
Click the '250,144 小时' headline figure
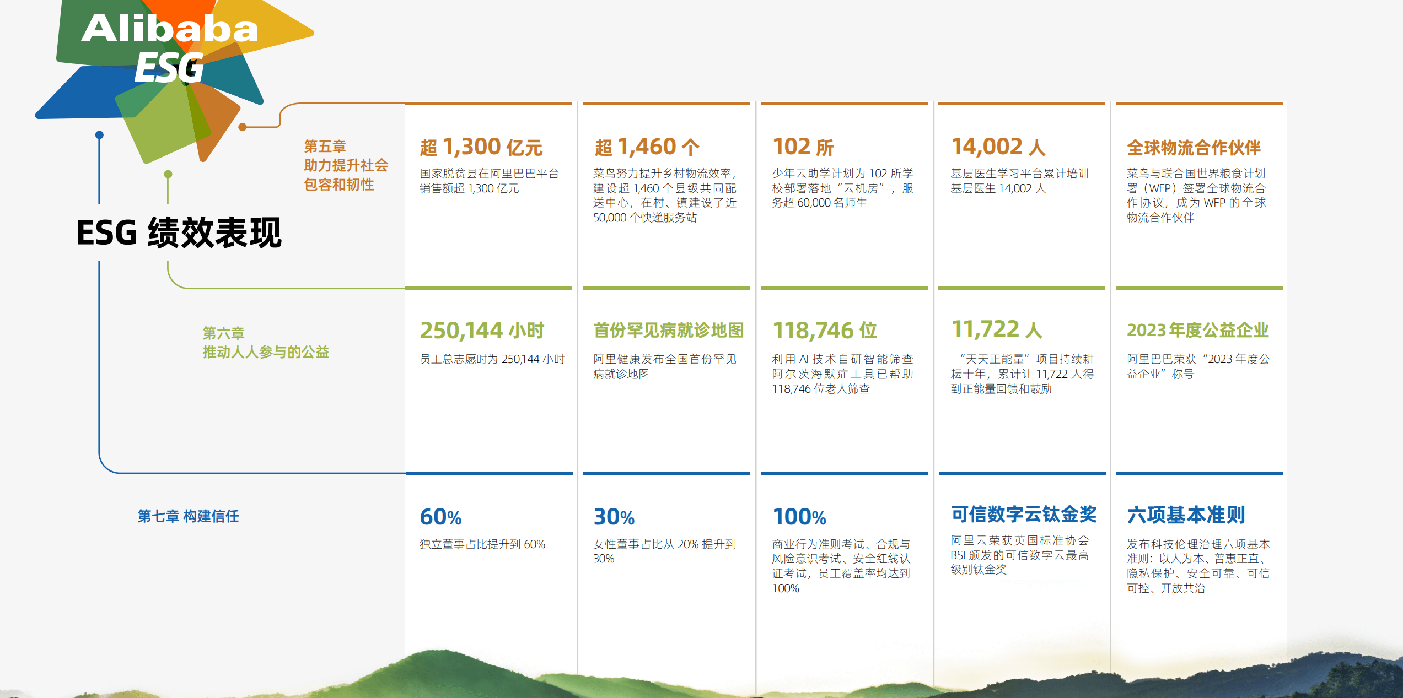tap(482, 331)
